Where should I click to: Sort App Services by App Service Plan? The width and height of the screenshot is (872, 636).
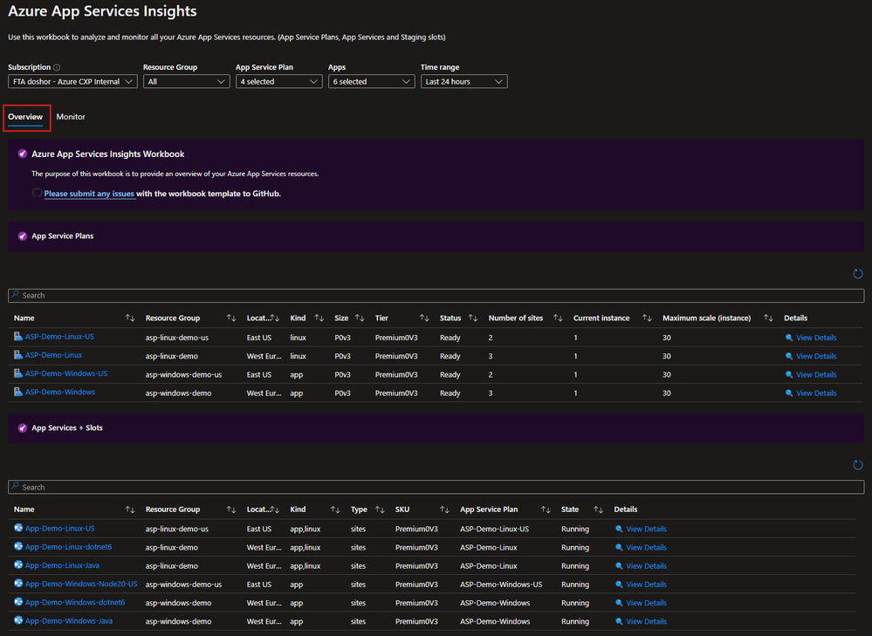pyautogui.click(x=546, y=509)
